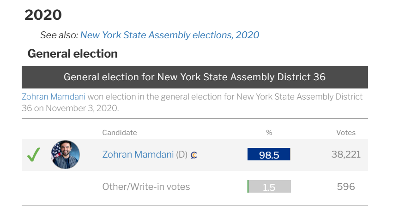This screenshot has width=405, height=206.
Task: Click the (D) party label
Action: pyautogui.click(x=181, y=155)
